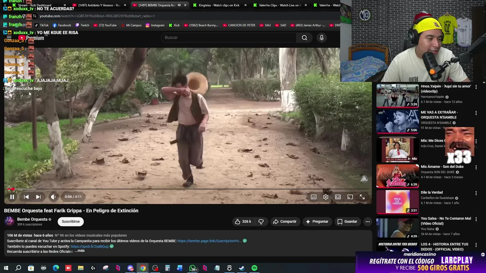Share the video via Compartir
Screen dimensions: 486x273
(x=285, y=221)
